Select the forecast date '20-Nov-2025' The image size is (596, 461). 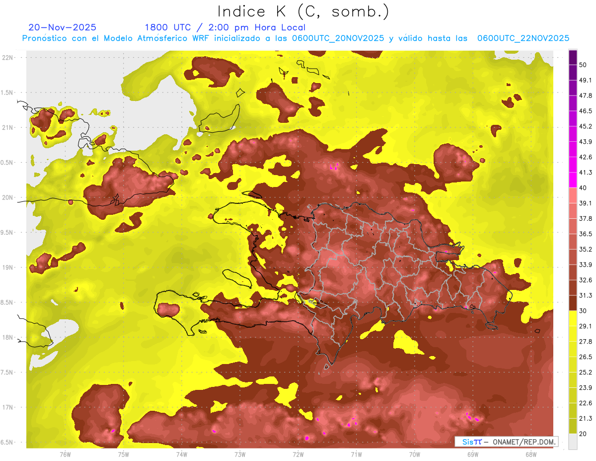point(63,27)
